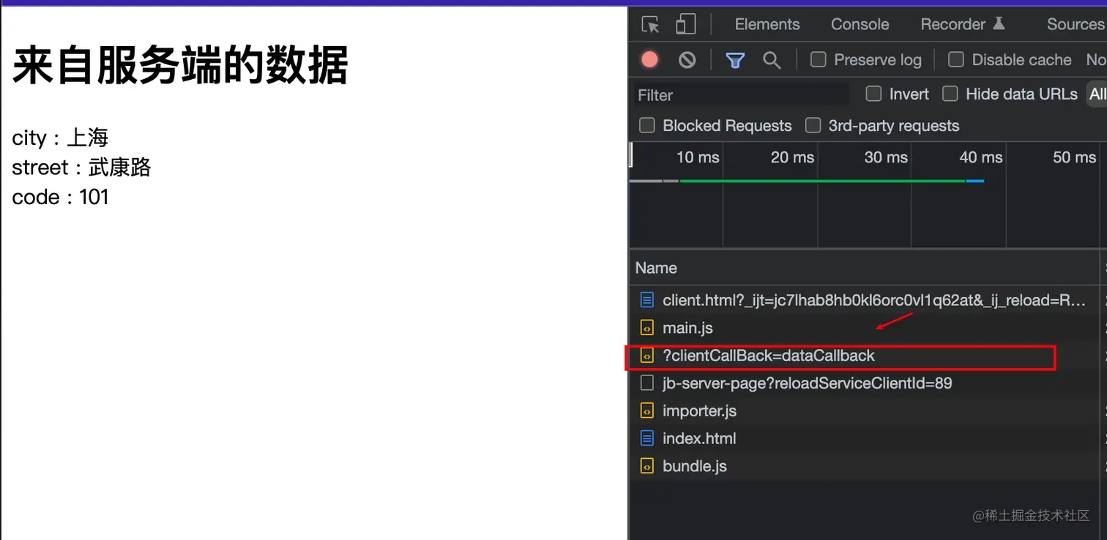Image resolution: width=1107 pixels, height=540 pixels.
Task: Toggle the device toolbar icon
Action: [x=685, y=24]
